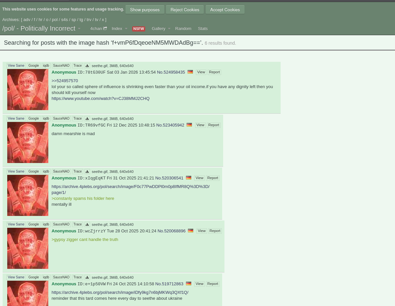Click 'damn mearshie is mad' text
The width and height of the screenshot is (395, 306).
point(73,134)
